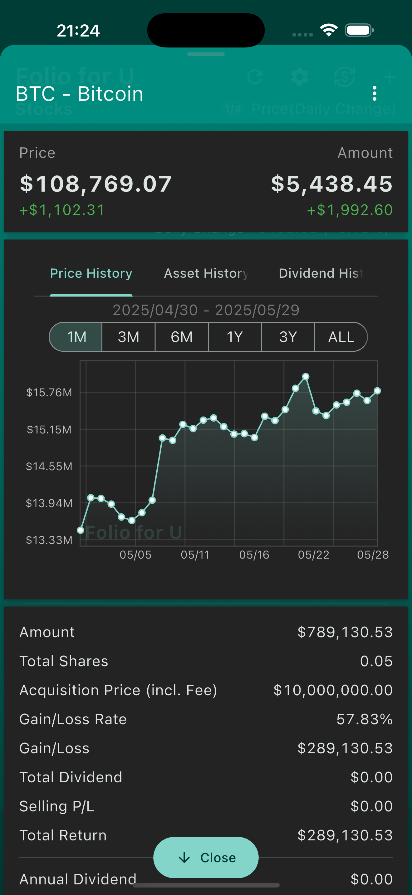412x895 pixels.
Task: Select the ALL time range
Action: pos(341,337)
